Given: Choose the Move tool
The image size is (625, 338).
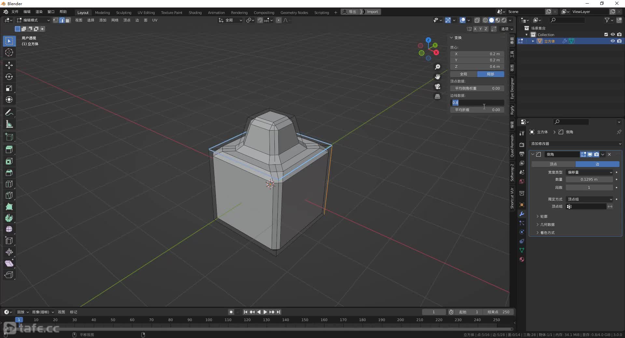Looking at the screenshot, I should (9, 65).
